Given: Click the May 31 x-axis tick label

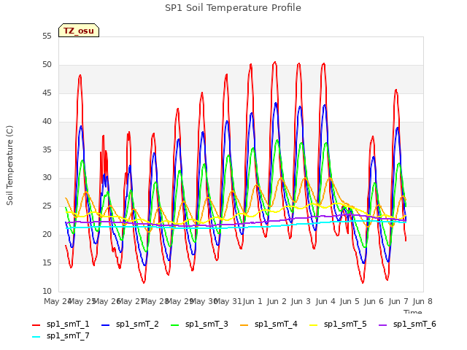Looking at the screenshot, I should click(x=228, y=301).
